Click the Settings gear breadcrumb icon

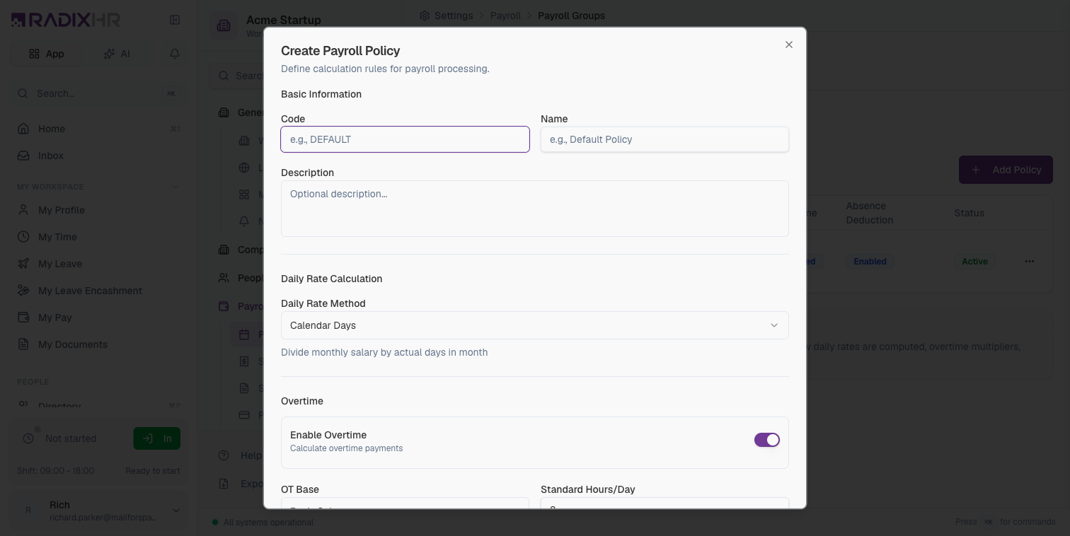tap(425, 16)
